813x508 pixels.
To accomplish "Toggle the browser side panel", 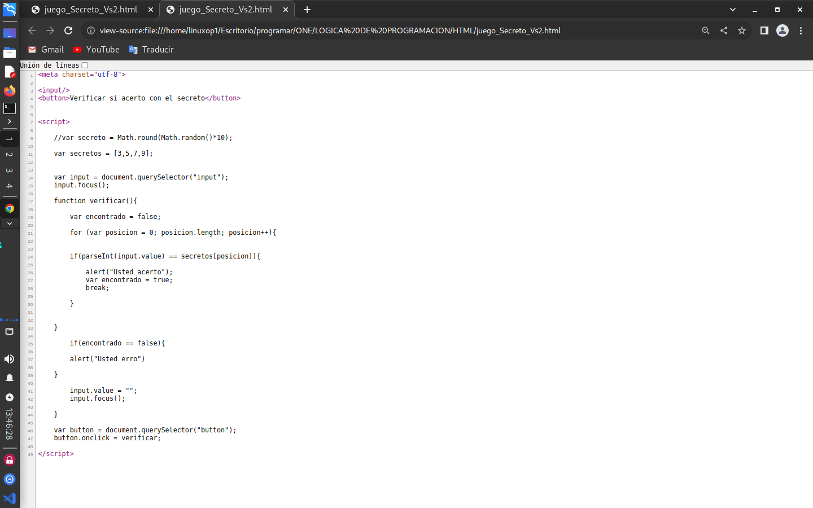I will click(x=764, y=30).
